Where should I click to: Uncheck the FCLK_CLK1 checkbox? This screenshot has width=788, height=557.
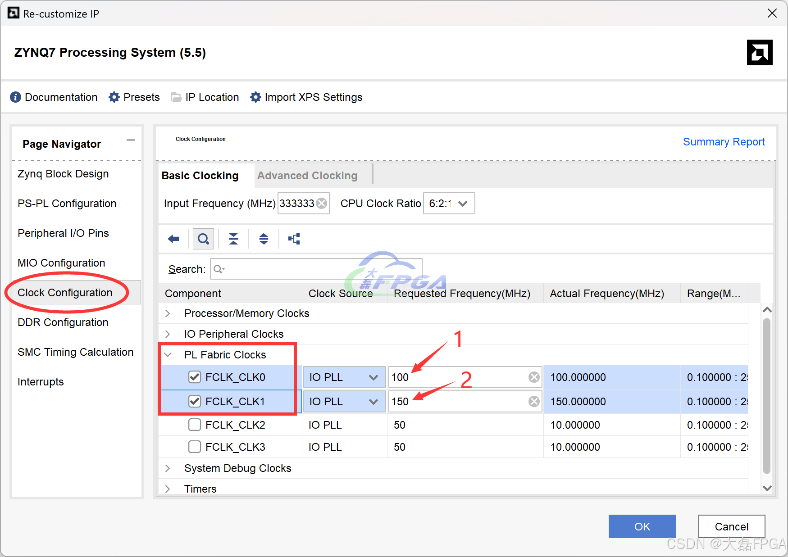195,402
